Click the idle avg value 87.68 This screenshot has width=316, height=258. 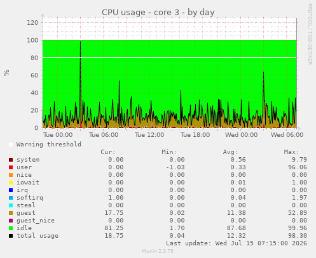[237, 228]
